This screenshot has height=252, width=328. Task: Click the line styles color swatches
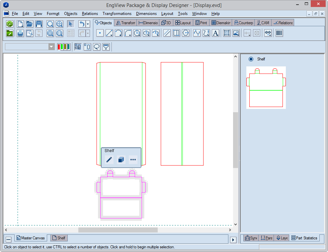point(63,47)
